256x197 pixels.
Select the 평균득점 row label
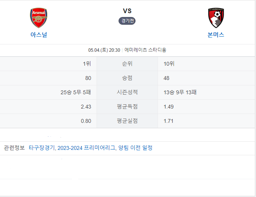127,107
